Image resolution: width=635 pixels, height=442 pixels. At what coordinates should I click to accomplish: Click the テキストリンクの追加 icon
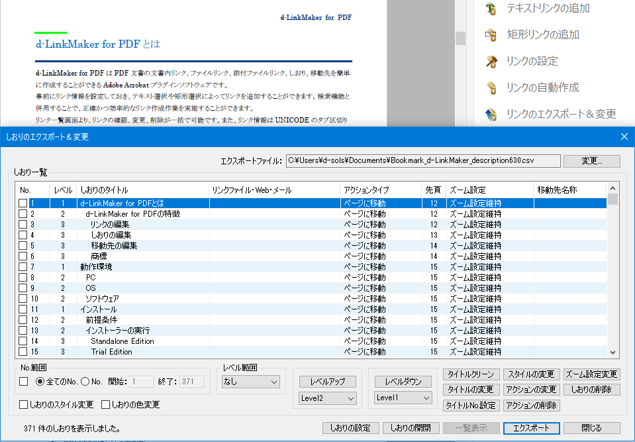pyautogui.click(x=491, y=9)
